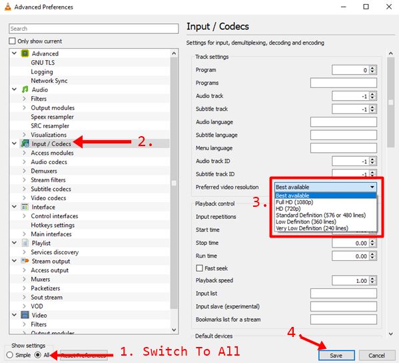Enable the Only show current checkbox
Image resolution: width=399 pixels, height=363 pixels.
[12, 41]
